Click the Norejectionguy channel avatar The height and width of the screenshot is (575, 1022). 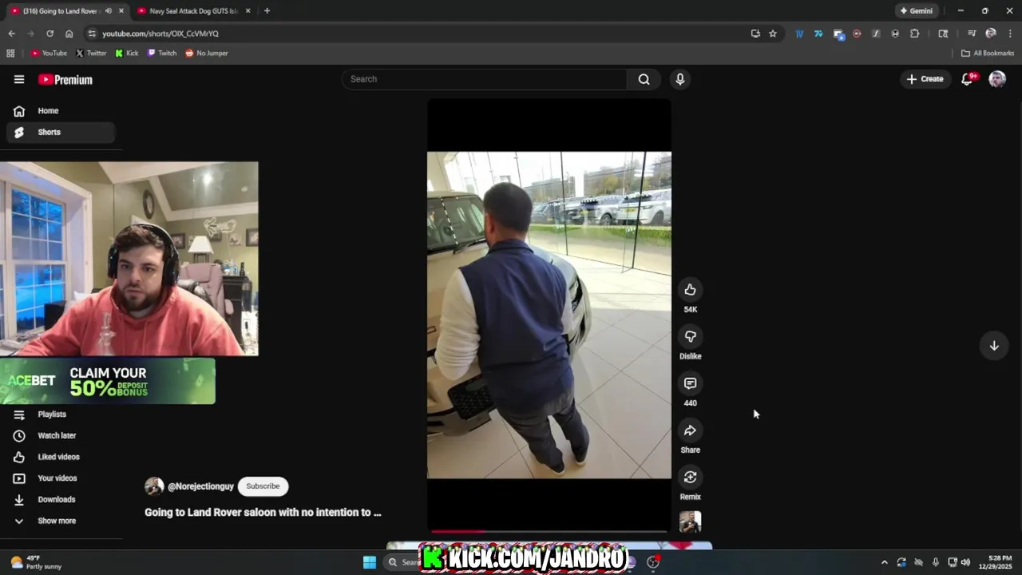154,486
